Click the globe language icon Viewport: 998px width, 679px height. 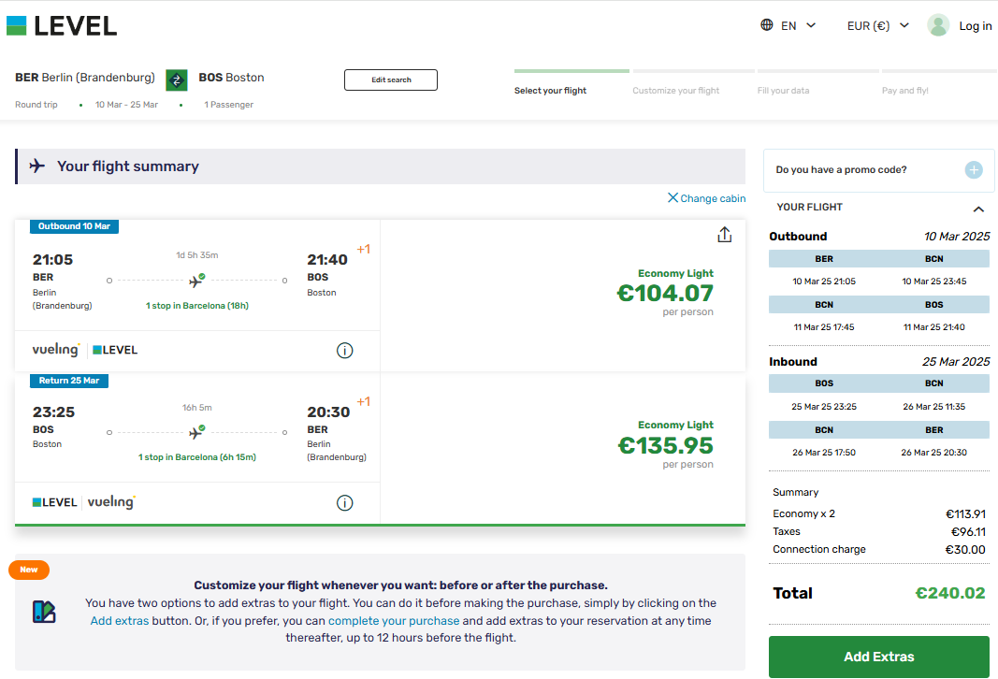(x=767, y=25)
